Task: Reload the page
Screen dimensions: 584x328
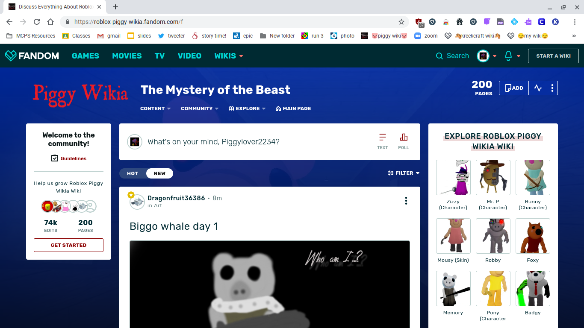Action: point(37,22)
